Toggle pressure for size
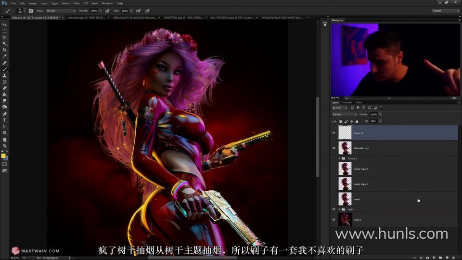 147,11
